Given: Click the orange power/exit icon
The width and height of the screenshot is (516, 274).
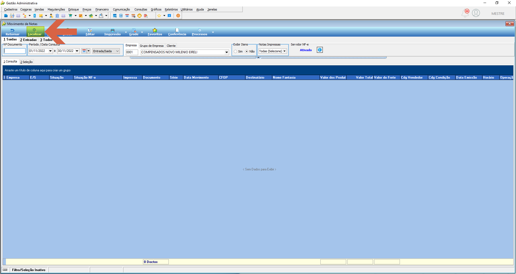Looking at the screenshot, I should click(178, 16).
